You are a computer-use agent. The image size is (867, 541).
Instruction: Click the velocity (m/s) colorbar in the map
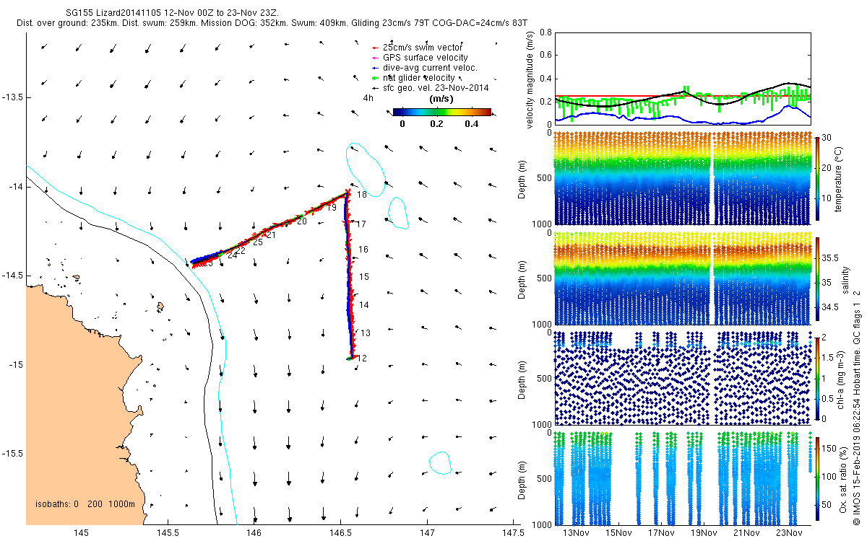coord(442,113)
